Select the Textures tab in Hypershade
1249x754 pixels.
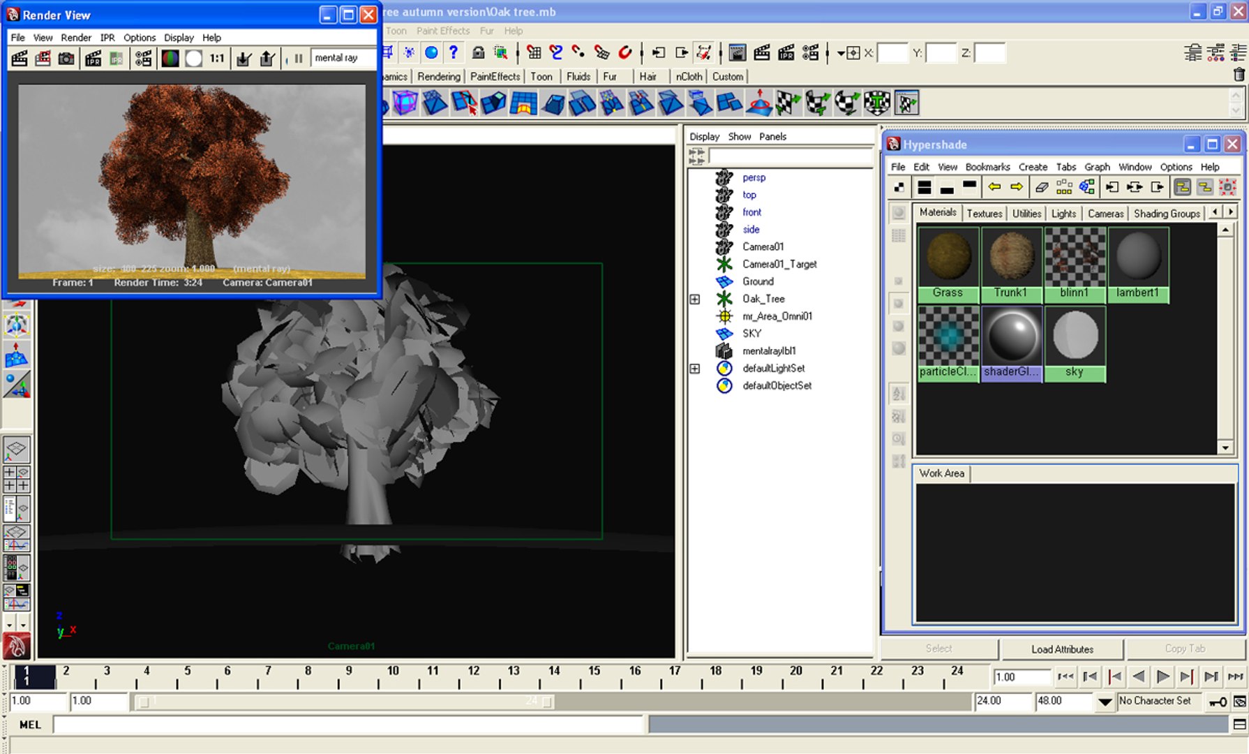(x=985, y=214)
